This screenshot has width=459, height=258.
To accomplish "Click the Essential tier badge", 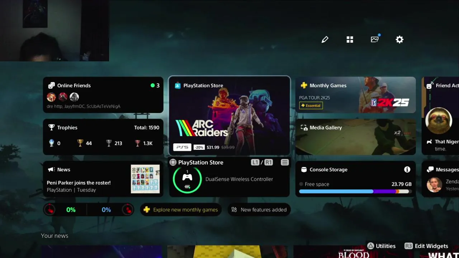I will [311, 105].
